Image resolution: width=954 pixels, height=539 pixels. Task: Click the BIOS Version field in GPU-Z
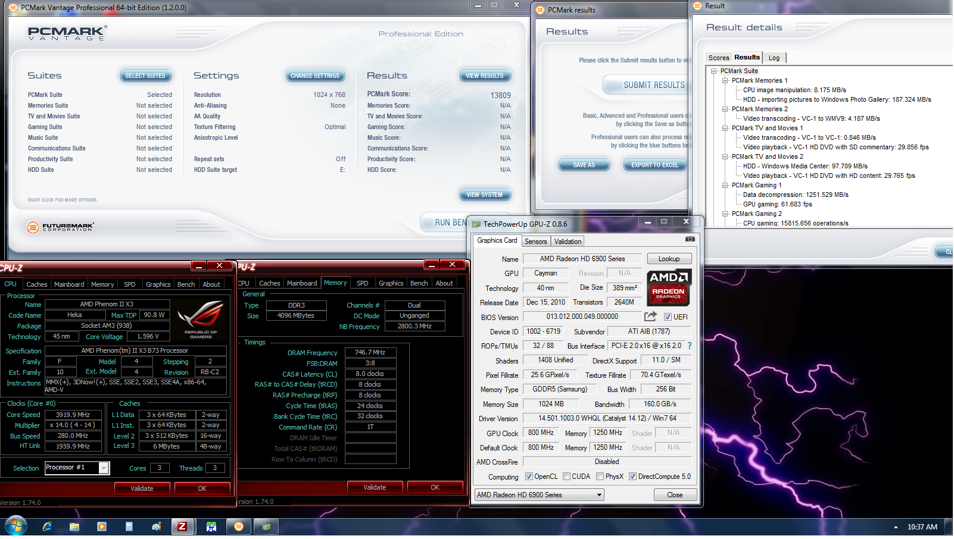582,316
